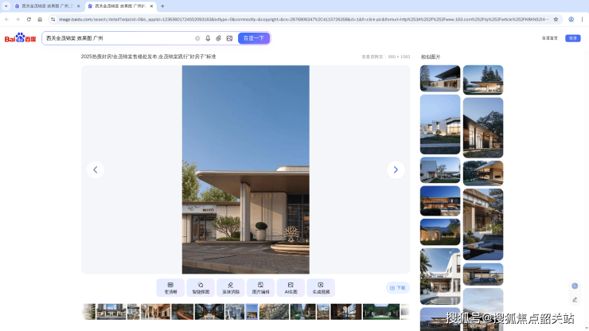Open search-by-image camera icon

pos(229,38)
